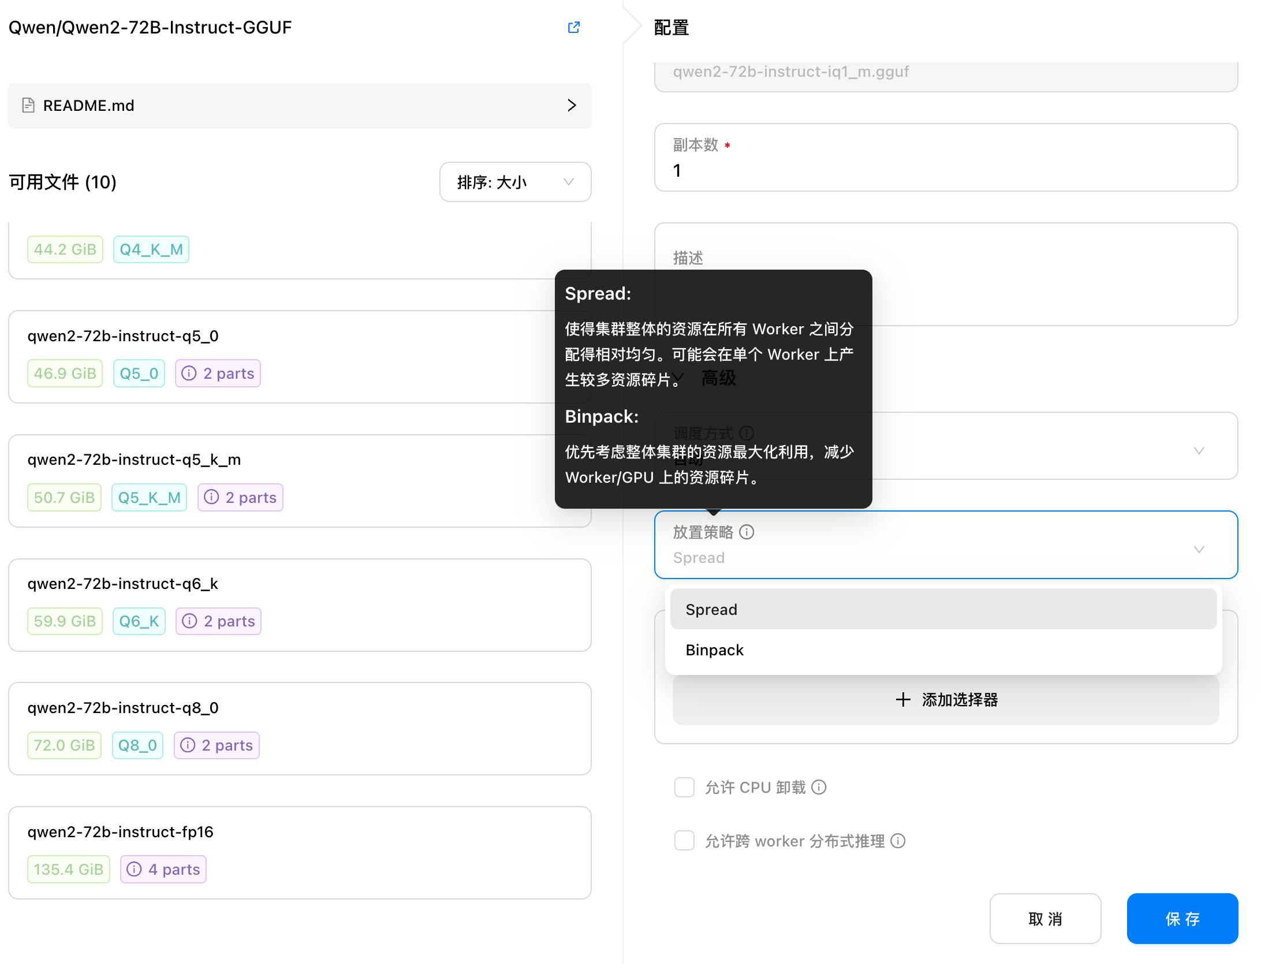Select the qwen2-72b-instruct-q8_0 file card
The image size is (1261, 970).
tap(300, 728)
